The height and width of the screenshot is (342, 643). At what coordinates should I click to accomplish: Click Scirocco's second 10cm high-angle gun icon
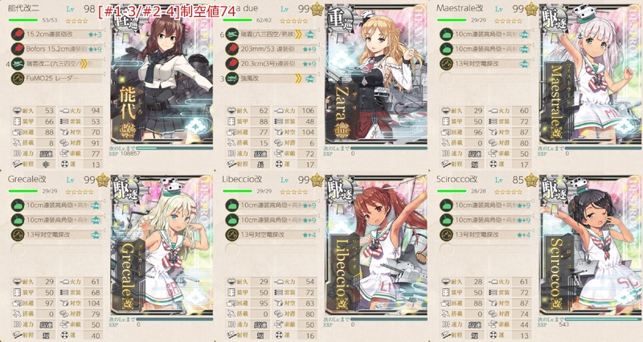click(446, 219)
